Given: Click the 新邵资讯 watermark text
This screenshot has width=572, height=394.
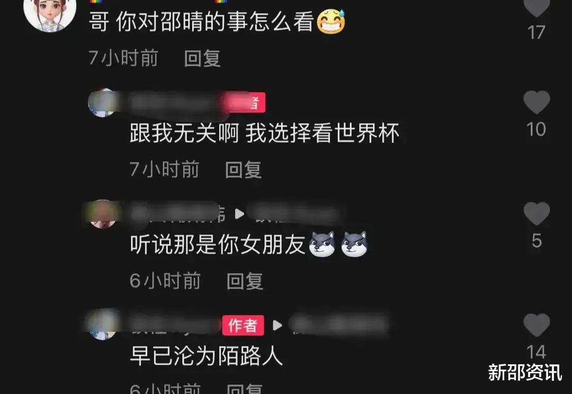Looking at the screenshot, I should 525,372.
